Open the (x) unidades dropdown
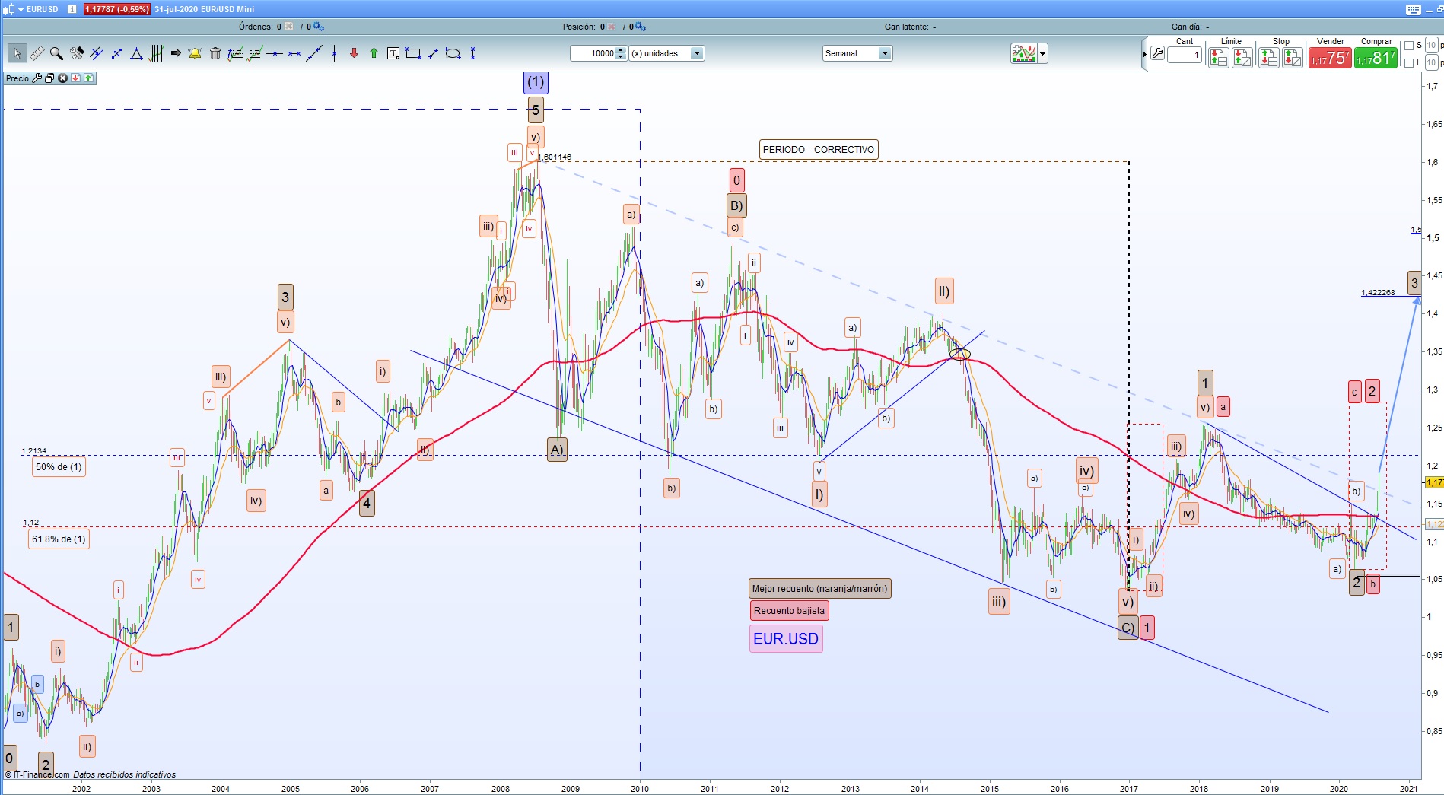This screenshot has width=1444, height=795. coord(696,53)
